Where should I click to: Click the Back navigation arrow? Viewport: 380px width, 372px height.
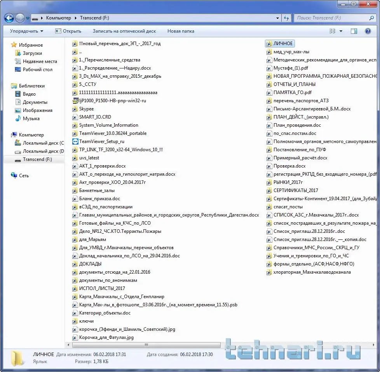point(9,18)
